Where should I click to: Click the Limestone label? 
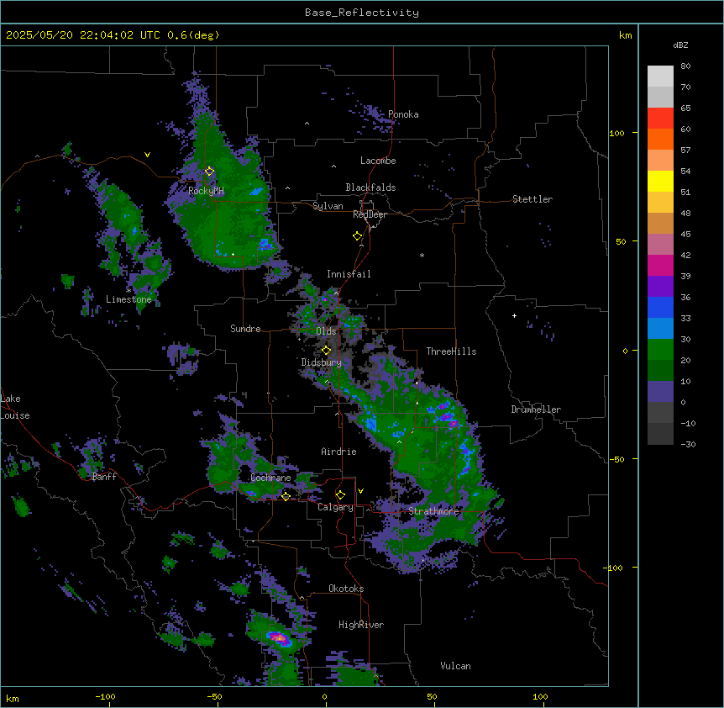[129, 299]
